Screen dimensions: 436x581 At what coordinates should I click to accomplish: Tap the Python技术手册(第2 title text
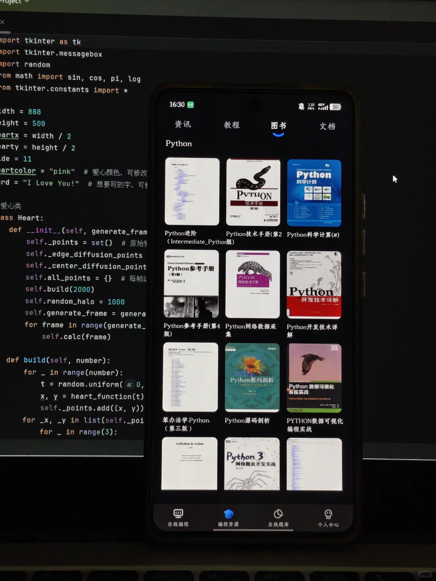point(254,234)
